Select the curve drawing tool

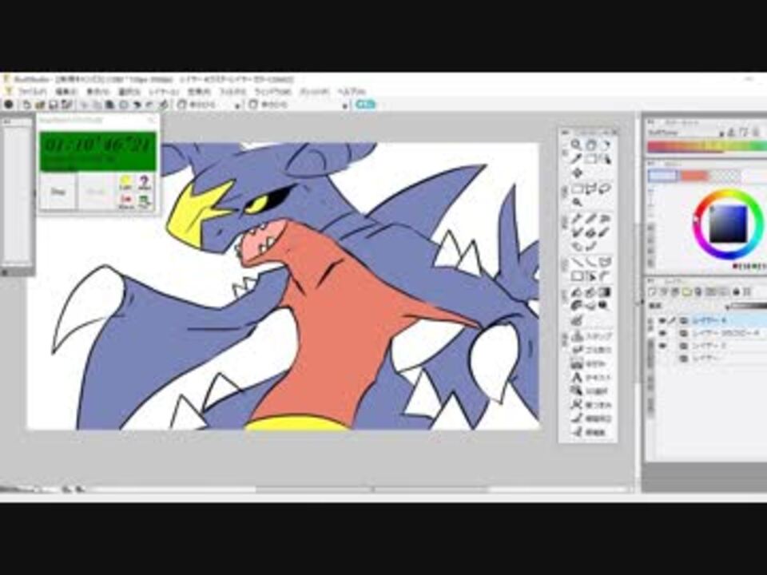(591, 262)
